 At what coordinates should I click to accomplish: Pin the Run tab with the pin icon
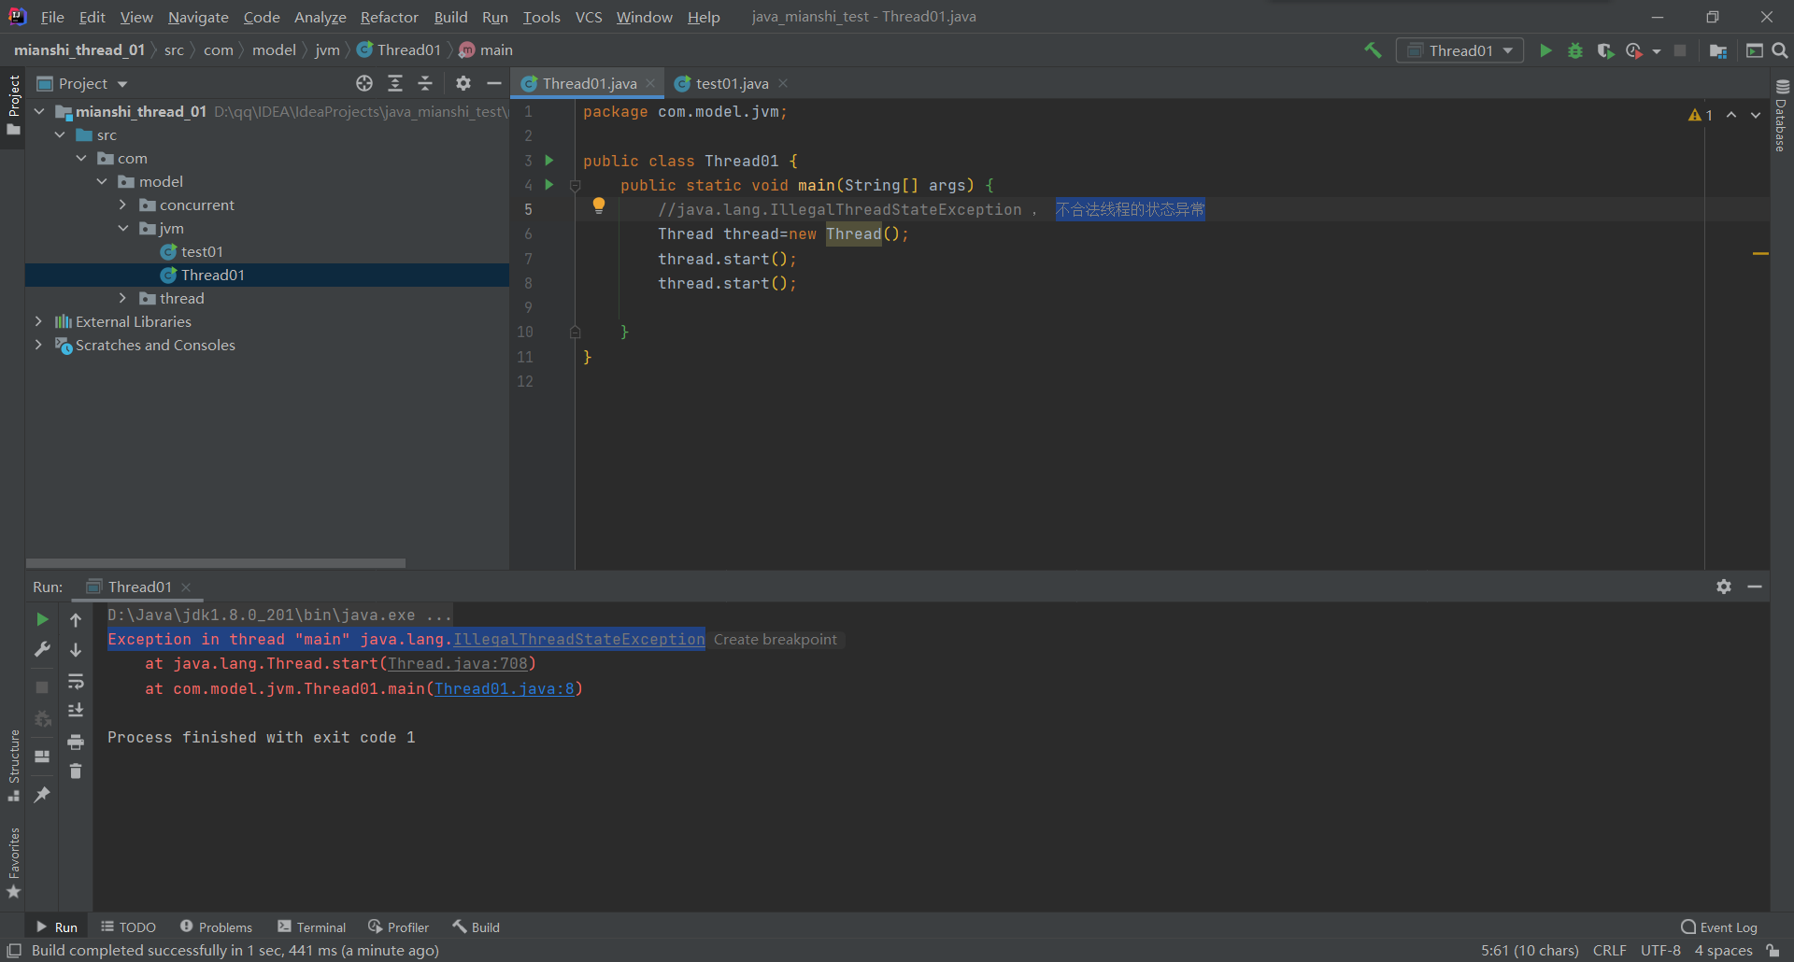tap(42, 795)
